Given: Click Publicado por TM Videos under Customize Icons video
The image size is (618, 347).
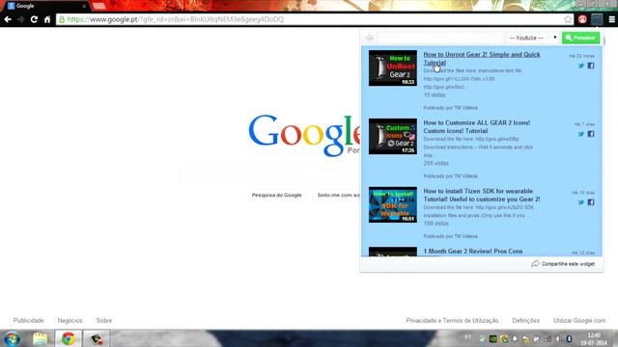Looking at the screenshot, I should tap(450, 175).
